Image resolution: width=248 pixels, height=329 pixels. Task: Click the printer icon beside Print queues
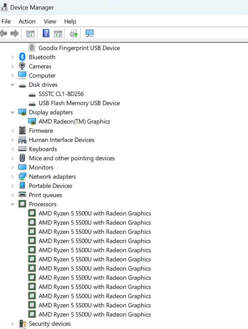tap(22, 195)
